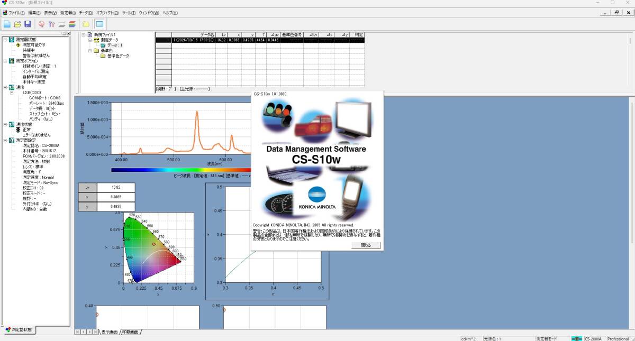
Task: Click the New file toolbar icon
Action: pyautogui.click(x=7, y=24)
